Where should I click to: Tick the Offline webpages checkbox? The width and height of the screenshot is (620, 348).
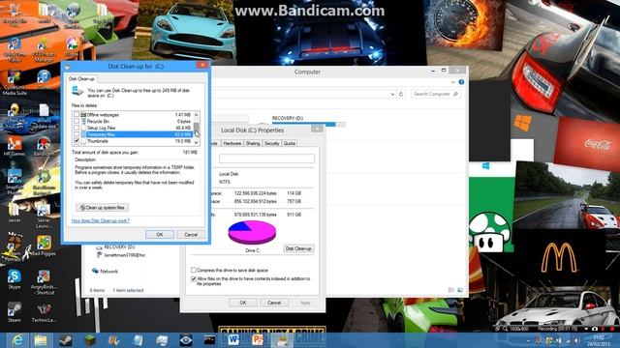(x=77, y=115)
